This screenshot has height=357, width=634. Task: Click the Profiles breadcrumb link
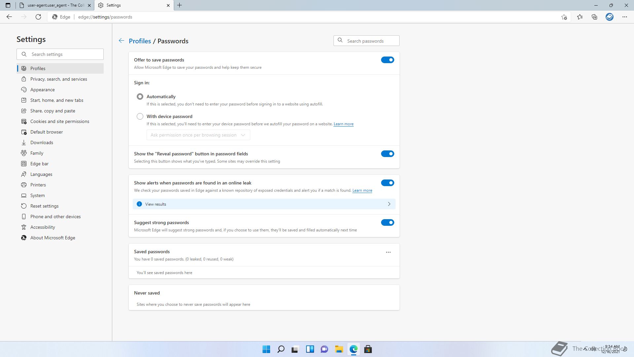pyautogui.click(x=140, y=41)
